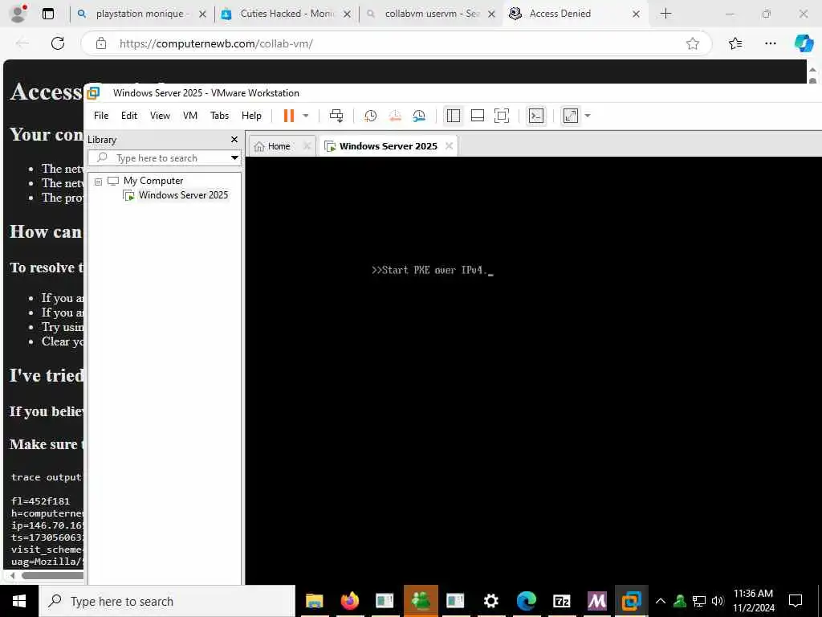Open the network status tray icon
Image resolution: width=822 pixels, height=617 pixels.
click(x=699, y=601)
